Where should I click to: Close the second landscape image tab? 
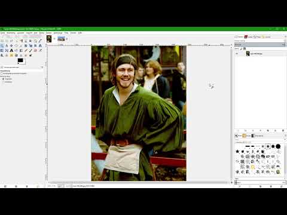(67, 39)
